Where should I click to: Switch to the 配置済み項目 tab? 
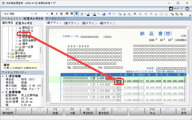[24, 23]
